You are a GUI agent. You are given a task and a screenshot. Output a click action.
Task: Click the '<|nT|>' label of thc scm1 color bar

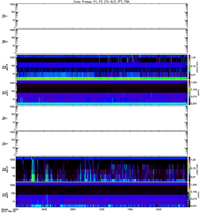click(x=198, y=195)
